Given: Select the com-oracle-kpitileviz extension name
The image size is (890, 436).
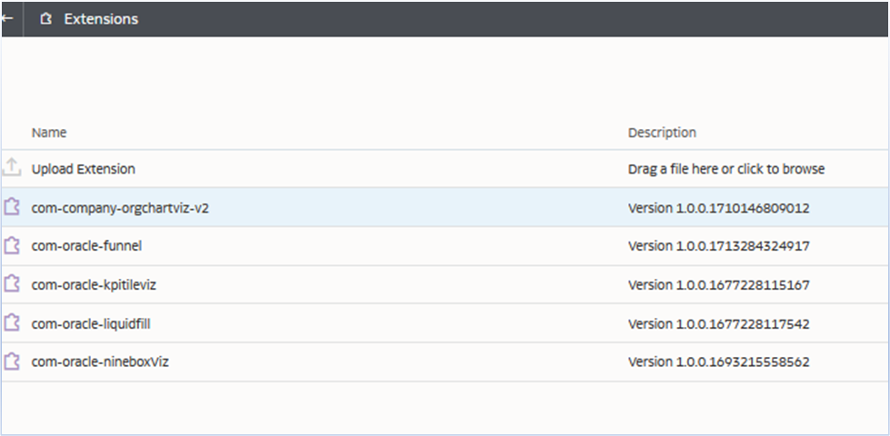Looking at the screenshot, I should (x=94, y=285).
